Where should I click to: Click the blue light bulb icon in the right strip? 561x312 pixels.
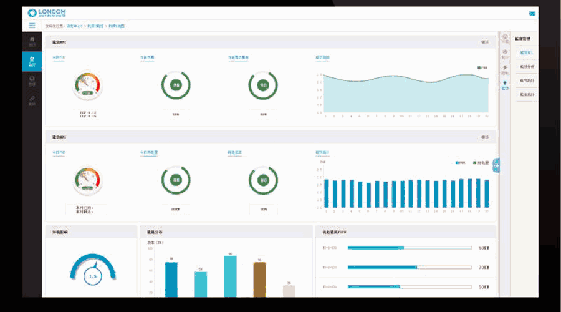click(505, 85)
